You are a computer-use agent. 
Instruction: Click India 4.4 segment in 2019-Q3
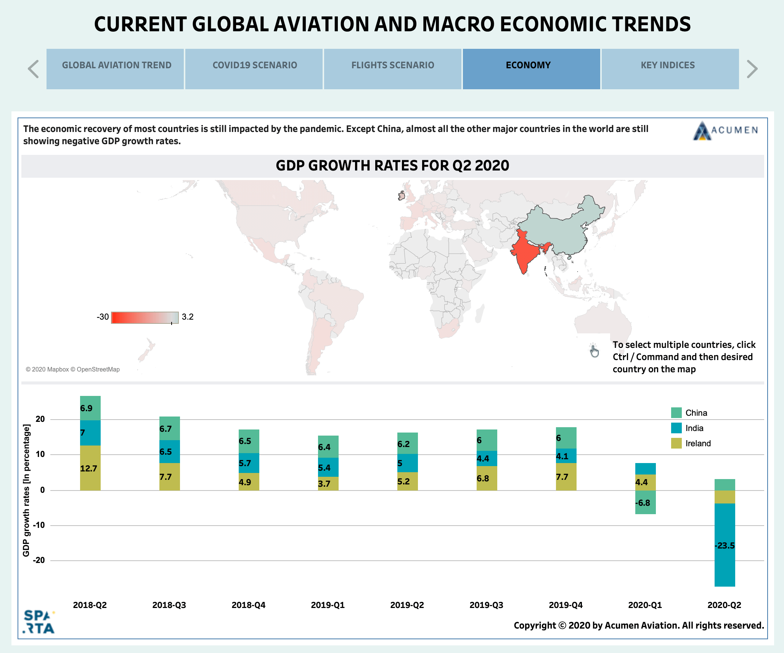click(487, 458)
